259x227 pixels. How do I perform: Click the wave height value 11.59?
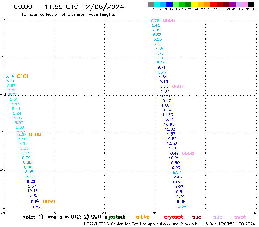pos(168,115)
